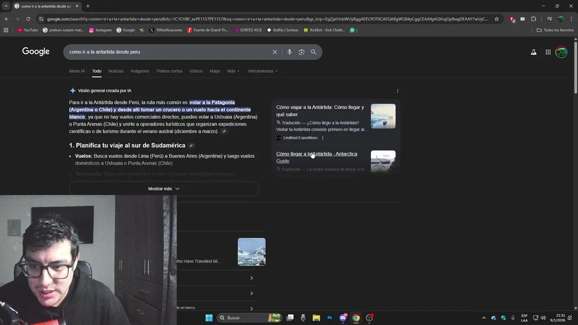
Task: Open Chrome from the taskbar
Action: [356, 318]
